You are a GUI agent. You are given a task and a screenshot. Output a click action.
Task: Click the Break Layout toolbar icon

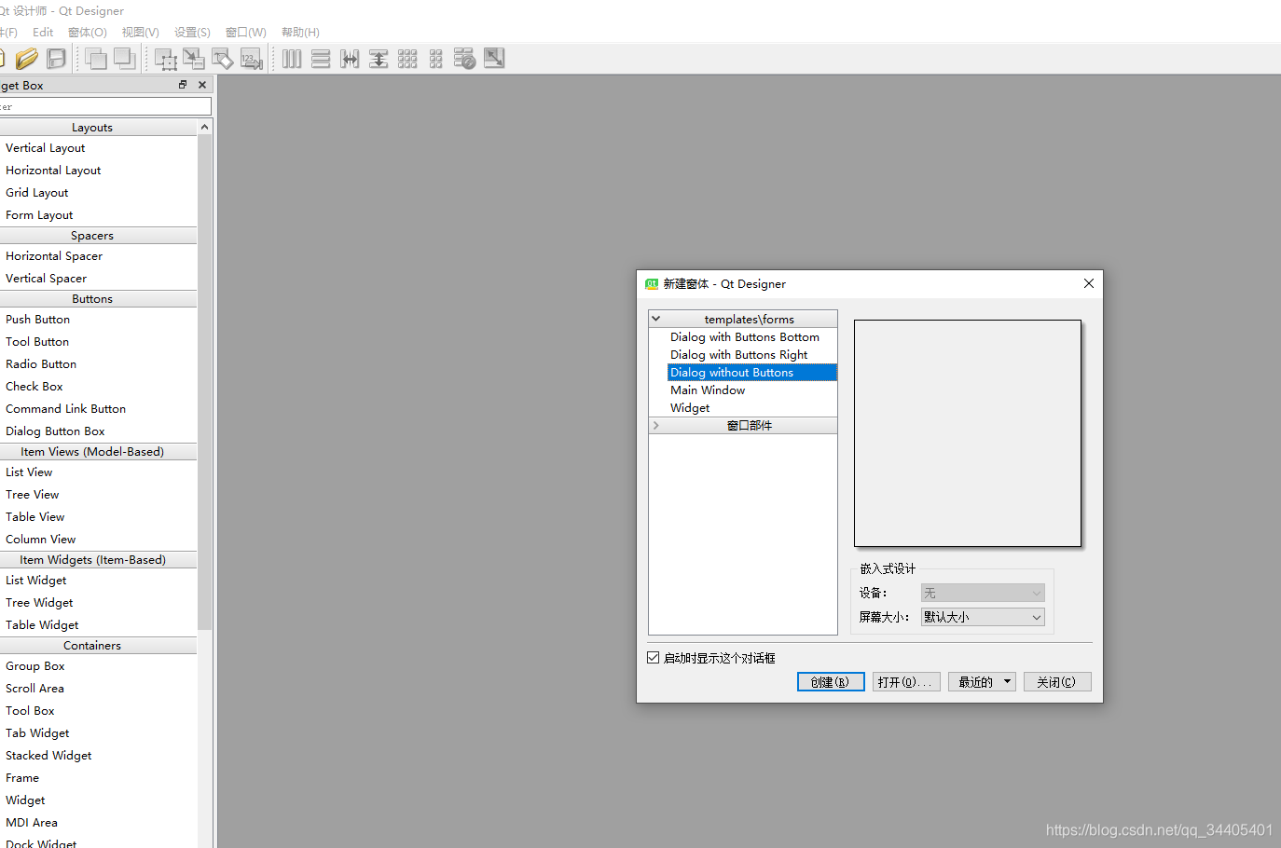coord(464,59)
